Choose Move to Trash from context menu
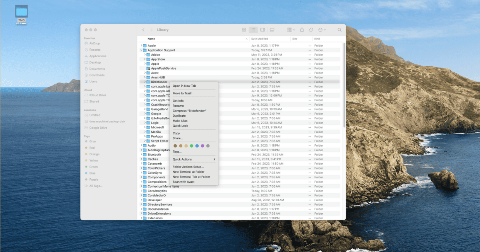This screenshot has width=480, height=252. pos(182,93)
